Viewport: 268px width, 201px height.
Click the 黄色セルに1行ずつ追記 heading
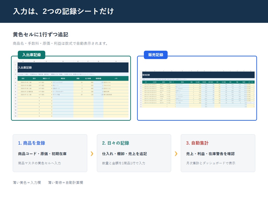pyautogui.click(x=41, y=35)
